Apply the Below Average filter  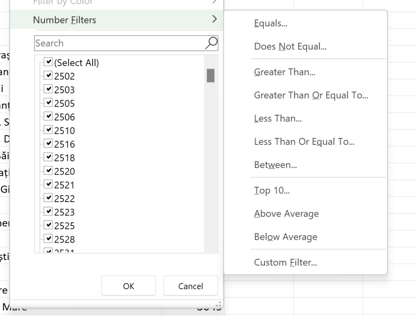[285, 236]
